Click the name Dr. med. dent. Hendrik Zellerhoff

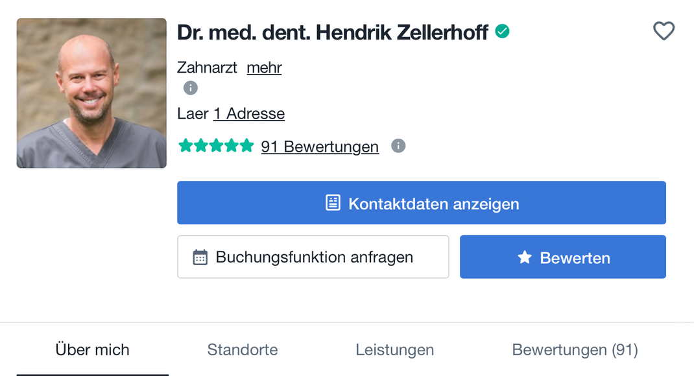(332, 32)
